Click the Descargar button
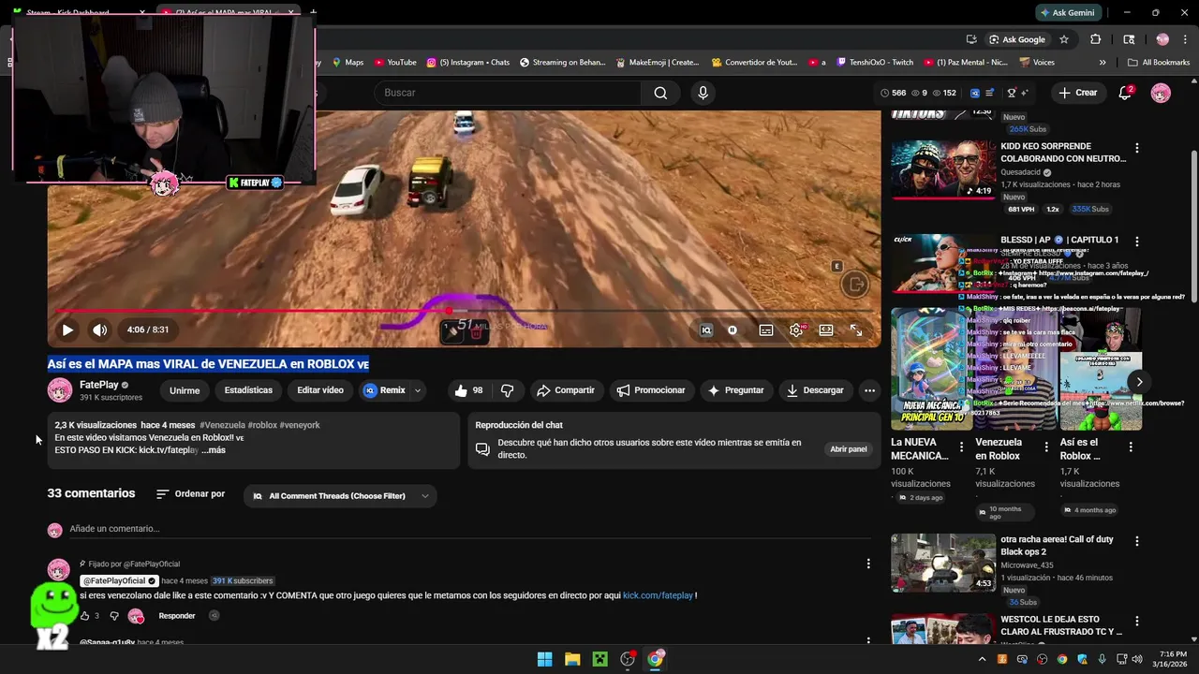1199x674 pixels. tap(815, 390)
